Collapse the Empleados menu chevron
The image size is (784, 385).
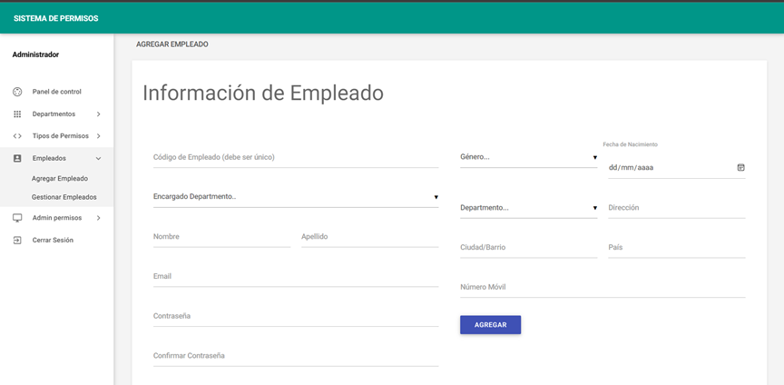point(98,158)
